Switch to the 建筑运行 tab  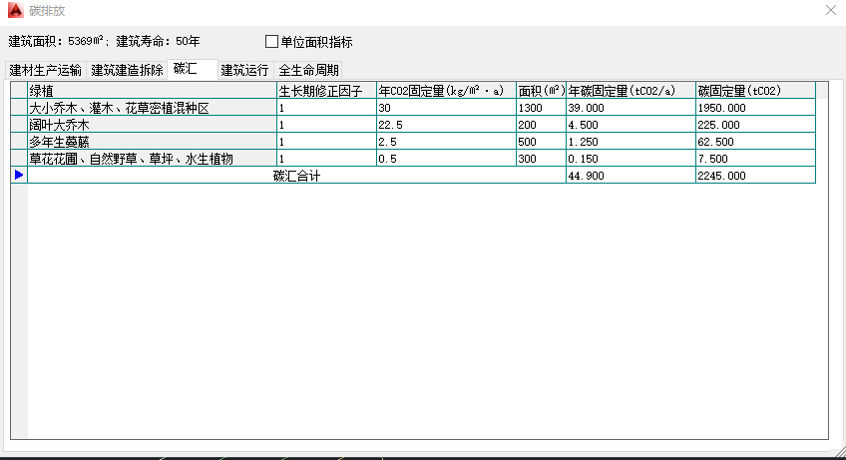click(244, 70)
